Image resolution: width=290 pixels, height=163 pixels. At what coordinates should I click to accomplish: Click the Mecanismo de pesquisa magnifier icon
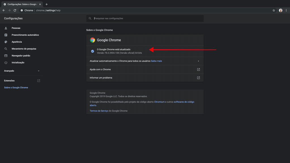click(x=6, y=49)
